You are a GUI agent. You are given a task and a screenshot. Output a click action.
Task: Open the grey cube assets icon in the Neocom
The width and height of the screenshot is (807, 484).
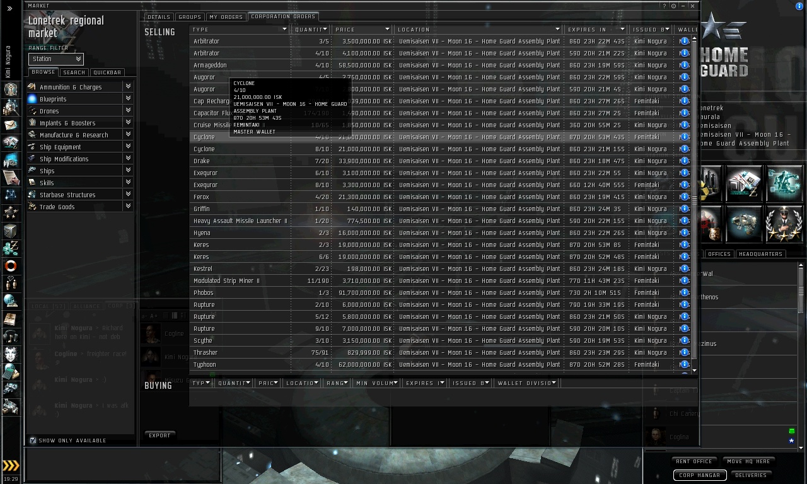[x=11, y=231]
